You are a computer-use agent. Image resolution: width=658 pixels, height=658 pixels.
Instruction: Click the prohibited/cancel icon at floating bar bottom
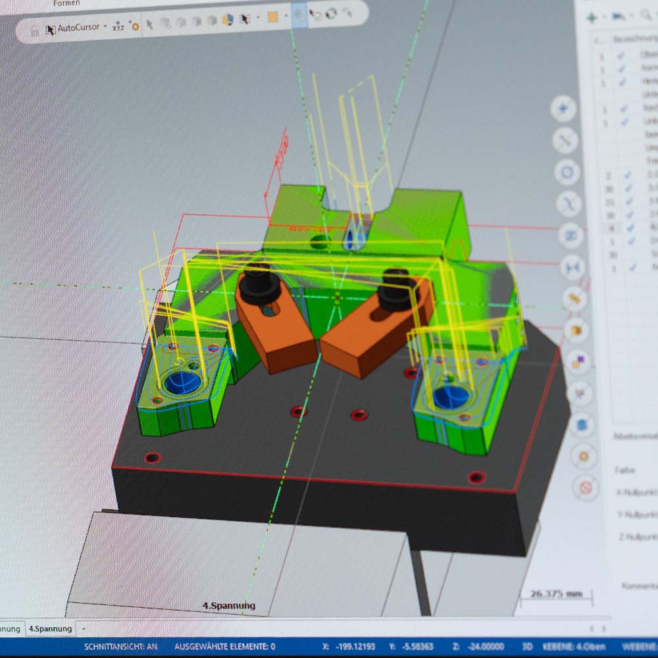585,486
